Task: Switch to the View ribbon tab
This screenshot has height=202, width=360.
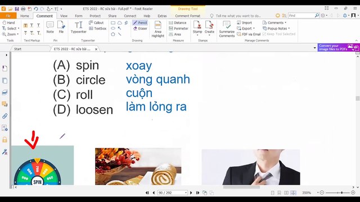Action: click(x=64, y=16)
